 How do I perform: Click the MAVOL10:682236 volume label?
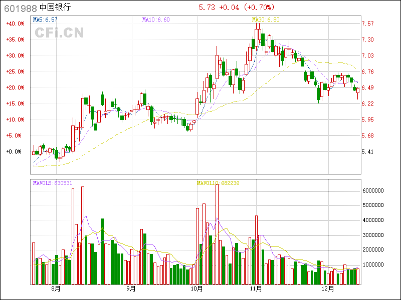(218, 183)
